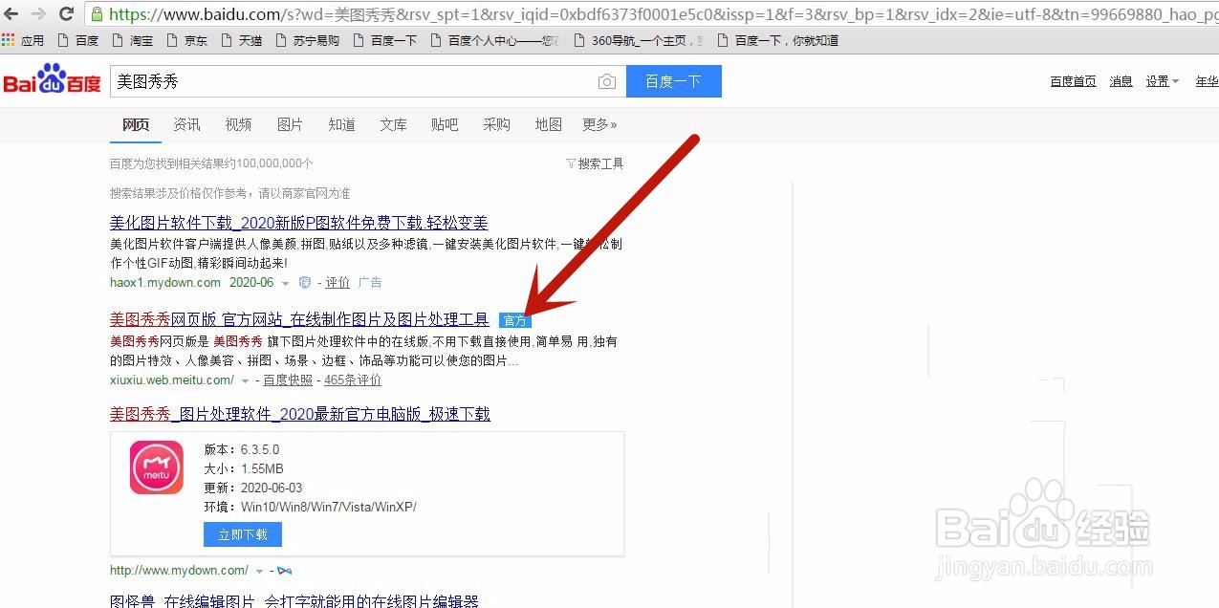Viewport: 1219px width, 608px height.
Task: Click the haox1.mydown.com URL text
Action: [x=165, y=282]
